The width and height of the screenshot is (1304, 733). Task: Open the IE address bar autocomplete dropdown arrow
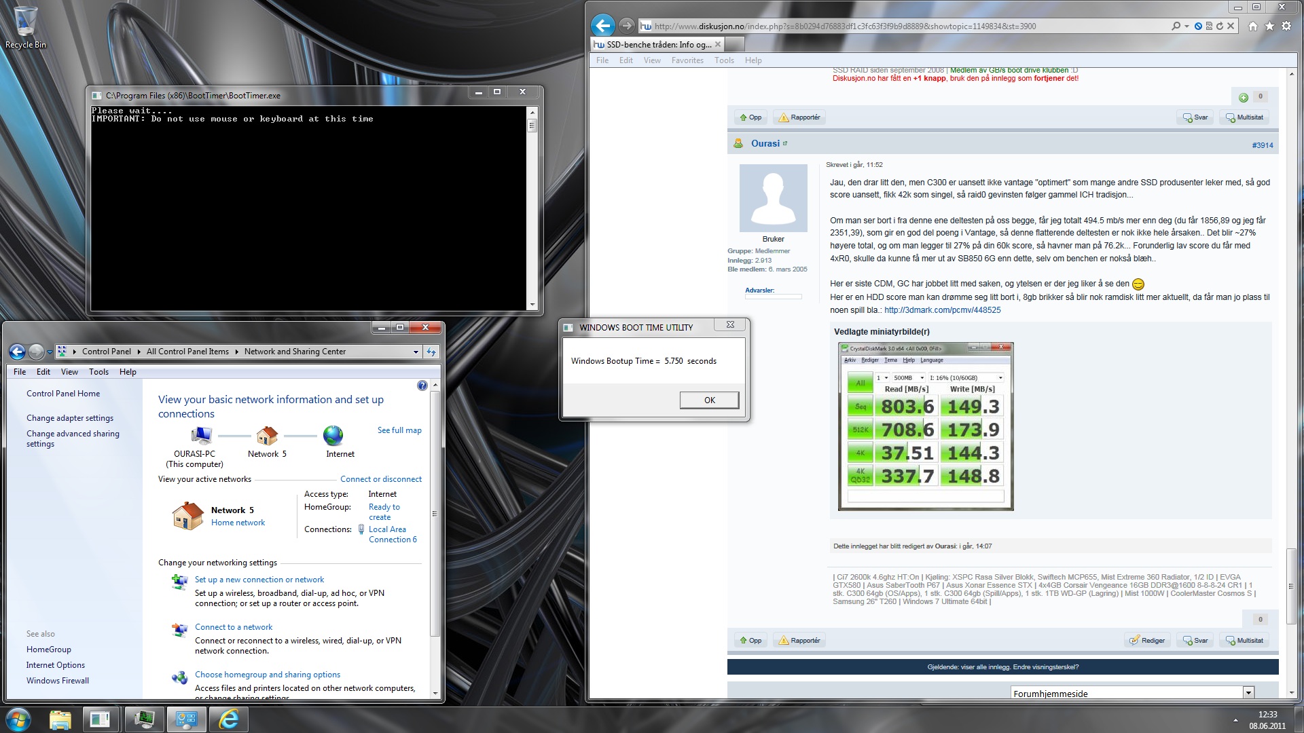pos(1187,26)
